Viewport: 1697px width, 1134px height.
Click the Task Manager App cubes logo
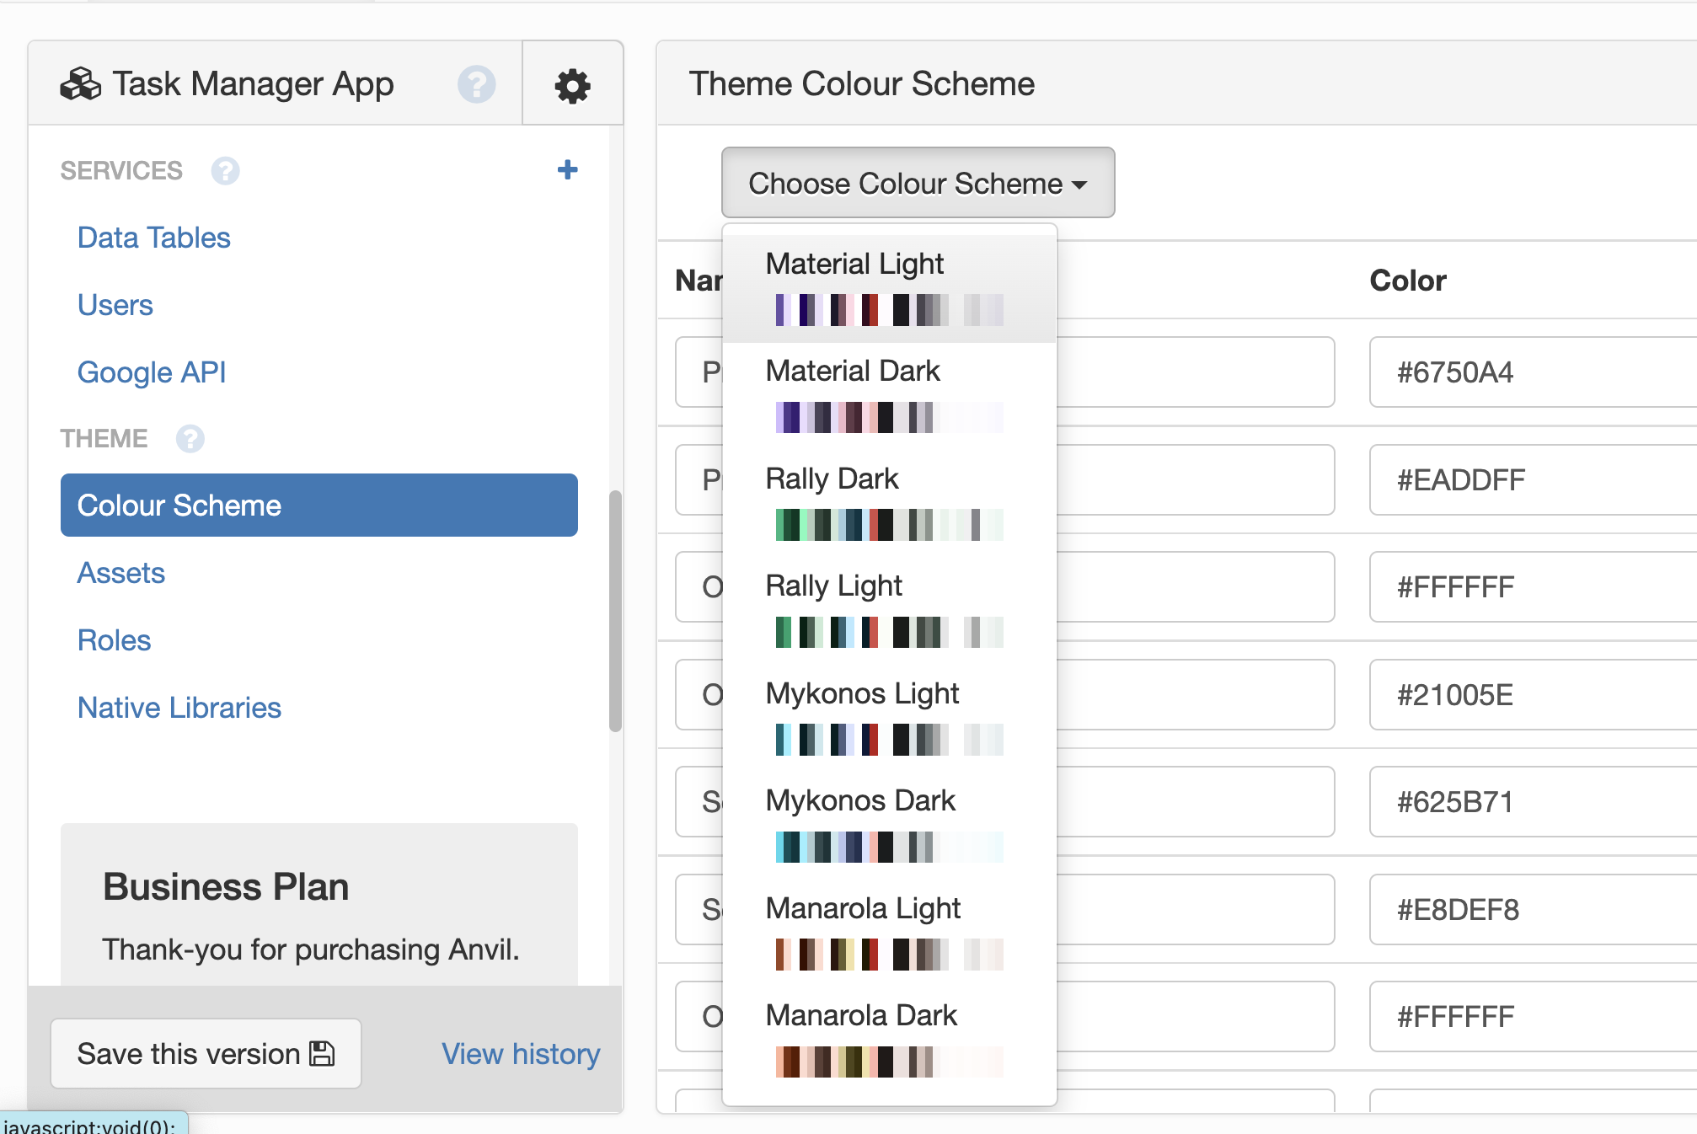click(81, 84)
